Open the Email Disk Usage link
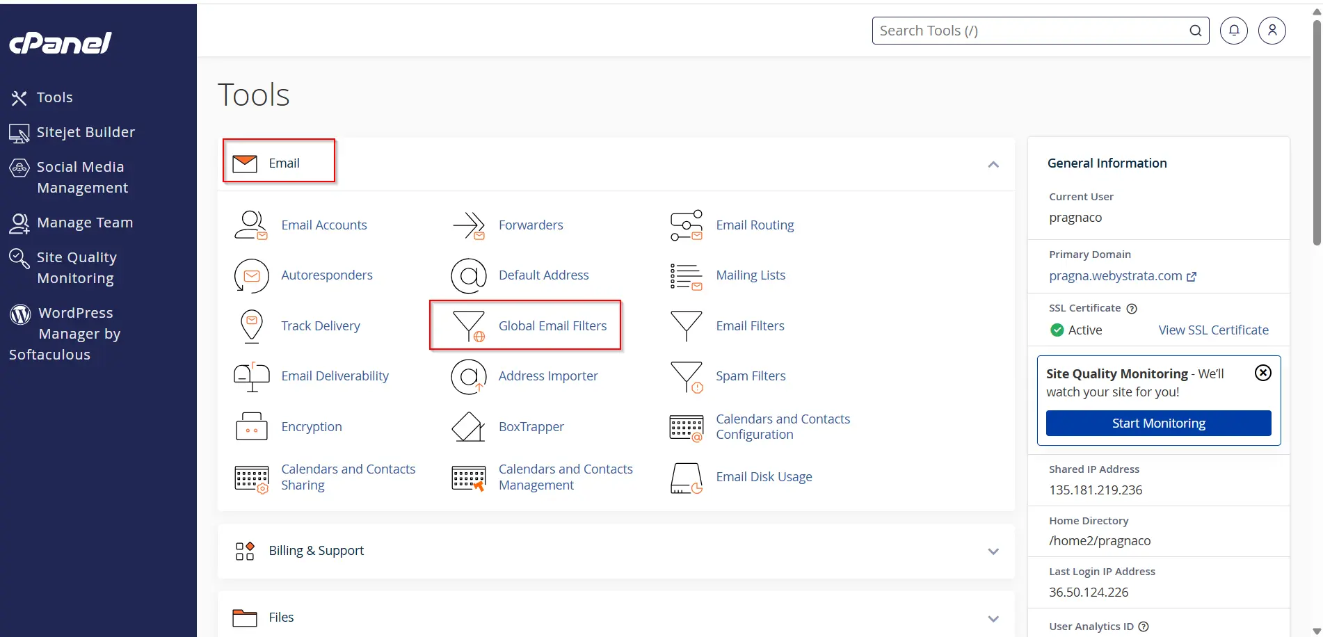The image size is (1323, 637). pyautogui.click(x=764, y=477)
